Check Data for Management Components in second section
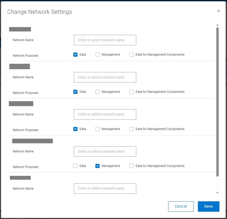227x219 pixels. point(131,92)
